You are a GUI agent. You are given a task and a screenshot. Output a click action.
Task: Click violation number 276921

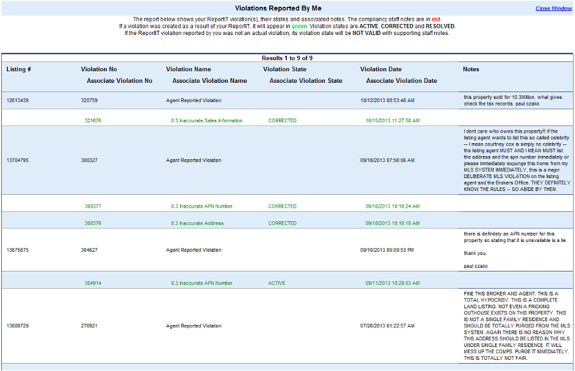tap(89, 326)
